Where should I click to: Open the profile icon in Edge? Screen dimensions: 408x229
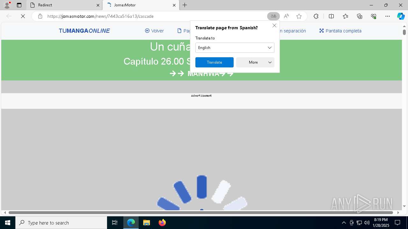click(7, 5)
